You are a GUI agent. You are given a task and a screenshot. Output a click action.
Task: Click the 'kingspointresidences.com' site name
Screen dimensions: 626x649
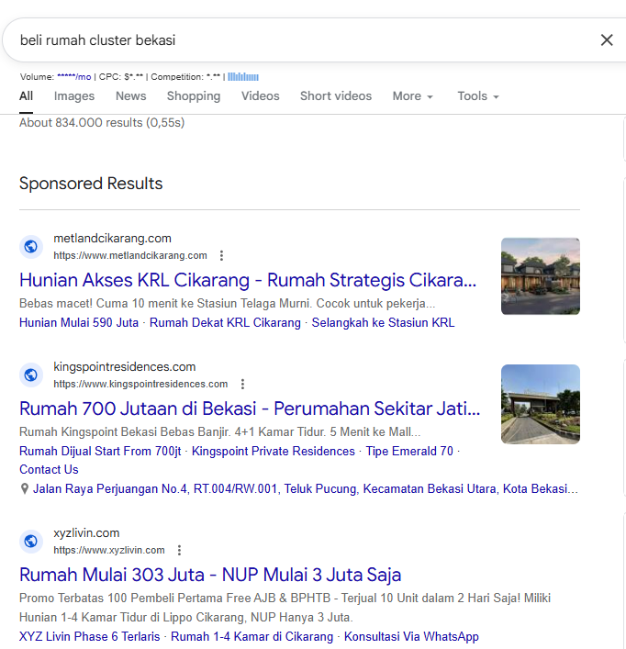click(125, 366)
